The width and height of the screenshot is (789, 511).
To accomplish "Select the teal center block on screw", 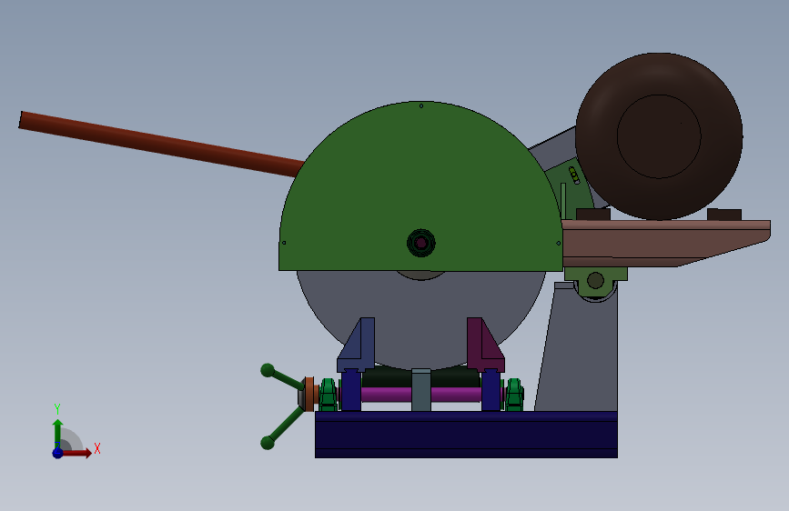I will pyautogui.click(x=421, y=390).
